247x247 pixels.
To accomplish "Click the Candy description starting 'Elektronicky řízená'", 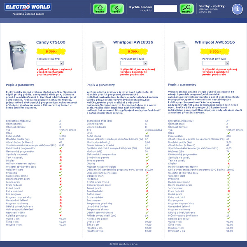I will click(41, 100).
